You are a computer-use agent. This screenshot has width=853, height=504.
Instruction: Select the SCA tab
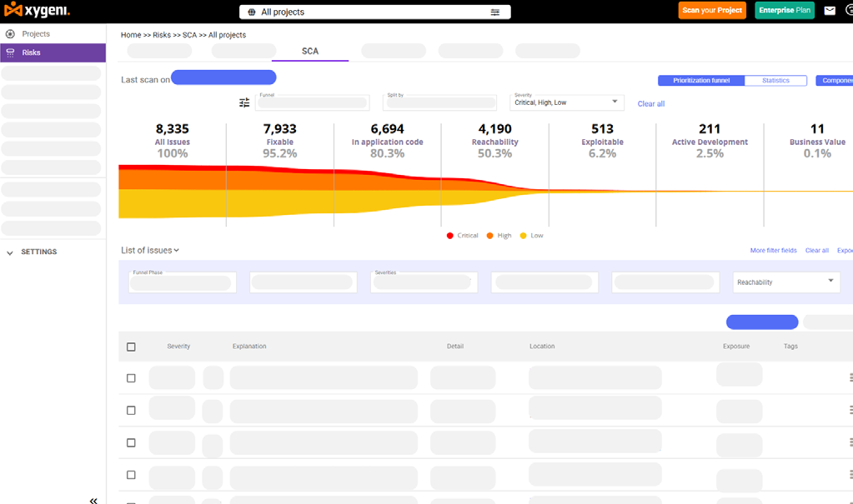(310, 52)
